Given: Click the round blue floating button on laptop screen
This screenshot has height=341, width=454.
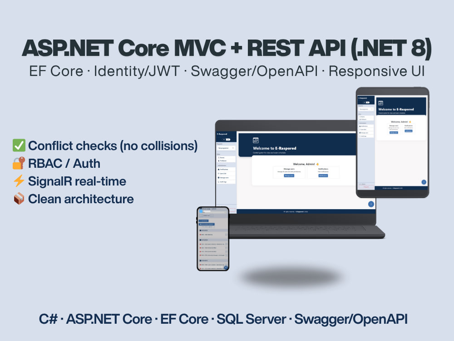Looking at the screenshot, I should (371, 204).
